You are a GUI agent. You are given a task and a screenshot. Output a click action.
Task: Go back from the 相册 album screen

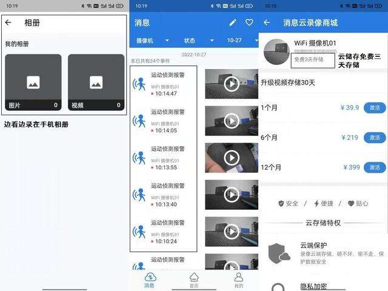[x=8, y=23]
